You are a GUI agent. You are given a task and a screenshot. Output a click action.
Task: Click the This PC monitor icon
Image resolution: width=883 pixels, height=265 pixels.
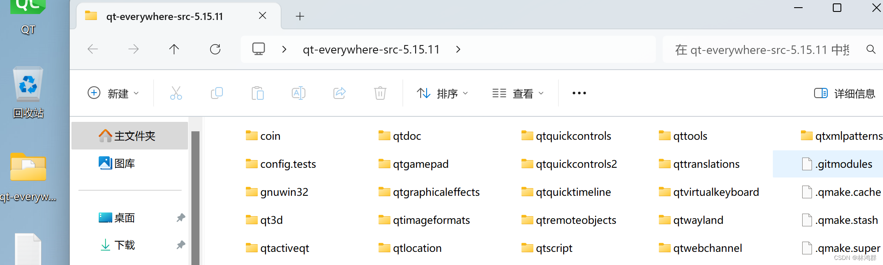259,49
